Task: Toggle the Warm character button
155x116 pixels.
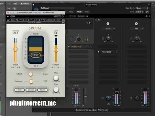Action: pos(42,90)
